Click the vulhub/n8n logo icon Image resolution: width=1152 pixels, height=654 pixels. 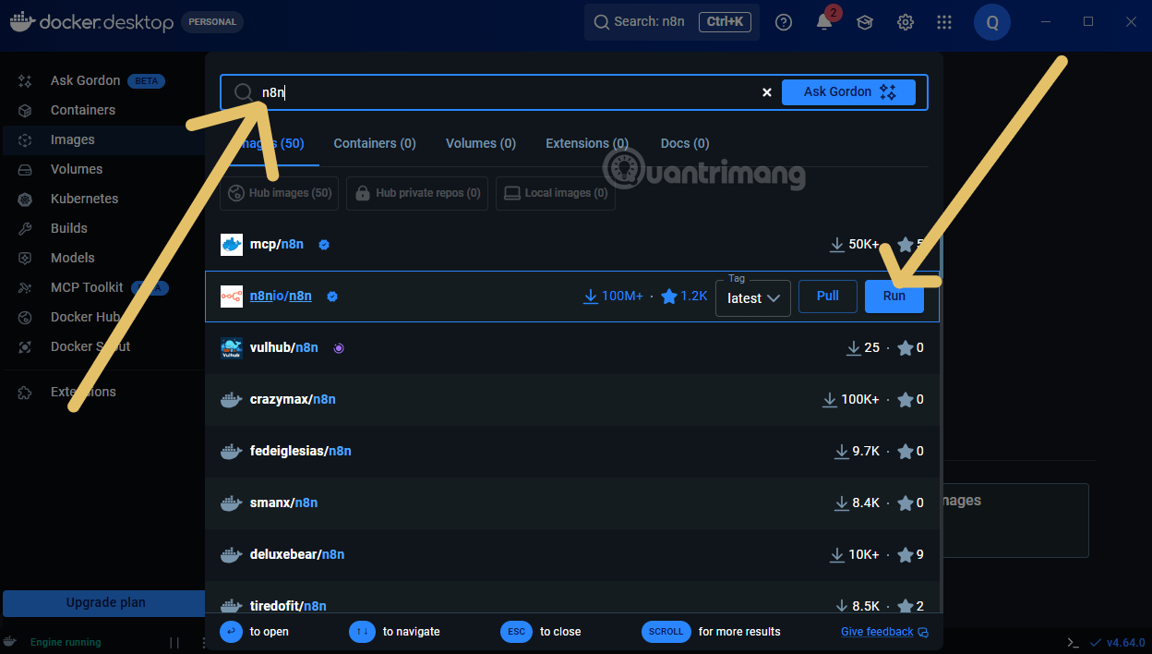232,348
